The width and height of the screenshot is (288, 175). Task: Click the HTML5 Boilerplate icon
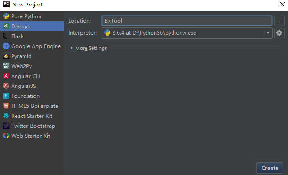(x=6, y=106)
